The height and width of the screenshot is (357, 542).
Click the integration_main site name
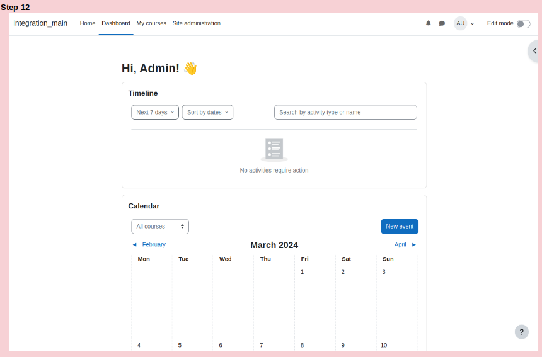[40, 23]
